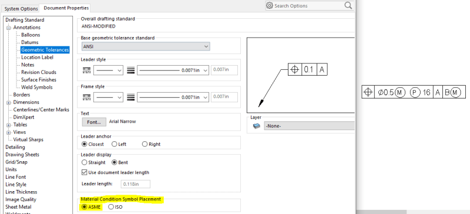The width and height of the screenshot is (470, 214).
Task: Click the Font... button
Action: coord(94,122)
